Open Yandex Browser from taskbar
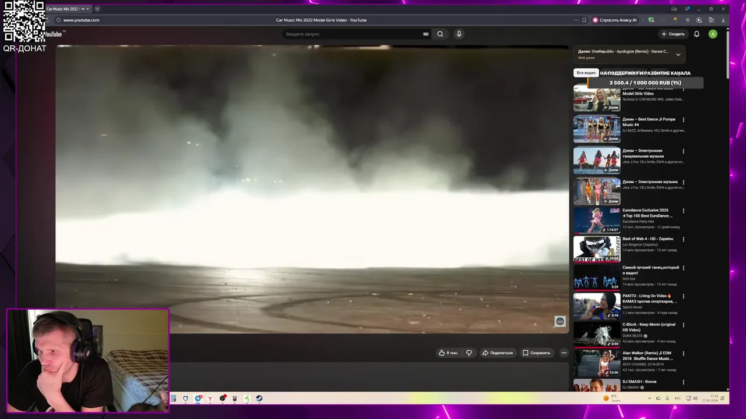The height and width of the screenshot is (419, 746). tap(210, 399)
